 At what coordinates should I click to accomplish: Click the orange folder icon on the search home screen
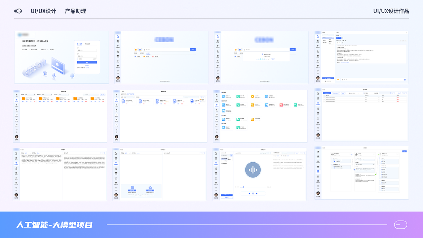click(136, 50)
